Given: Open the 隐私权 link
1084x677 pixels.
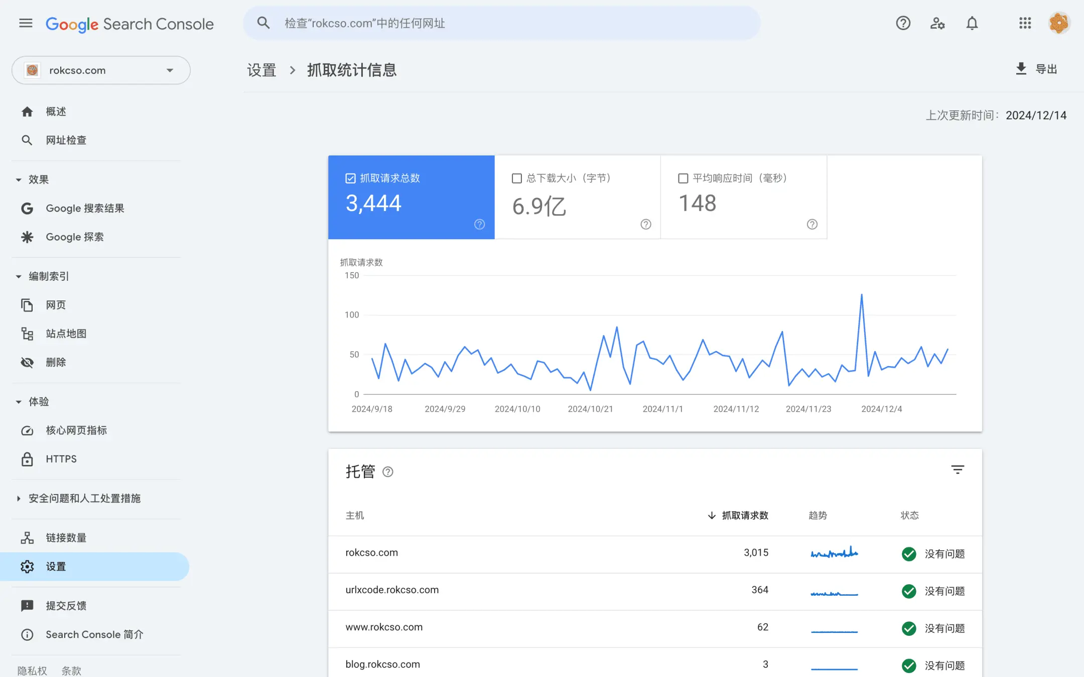Looking at the screenshot, I should 32,670.
